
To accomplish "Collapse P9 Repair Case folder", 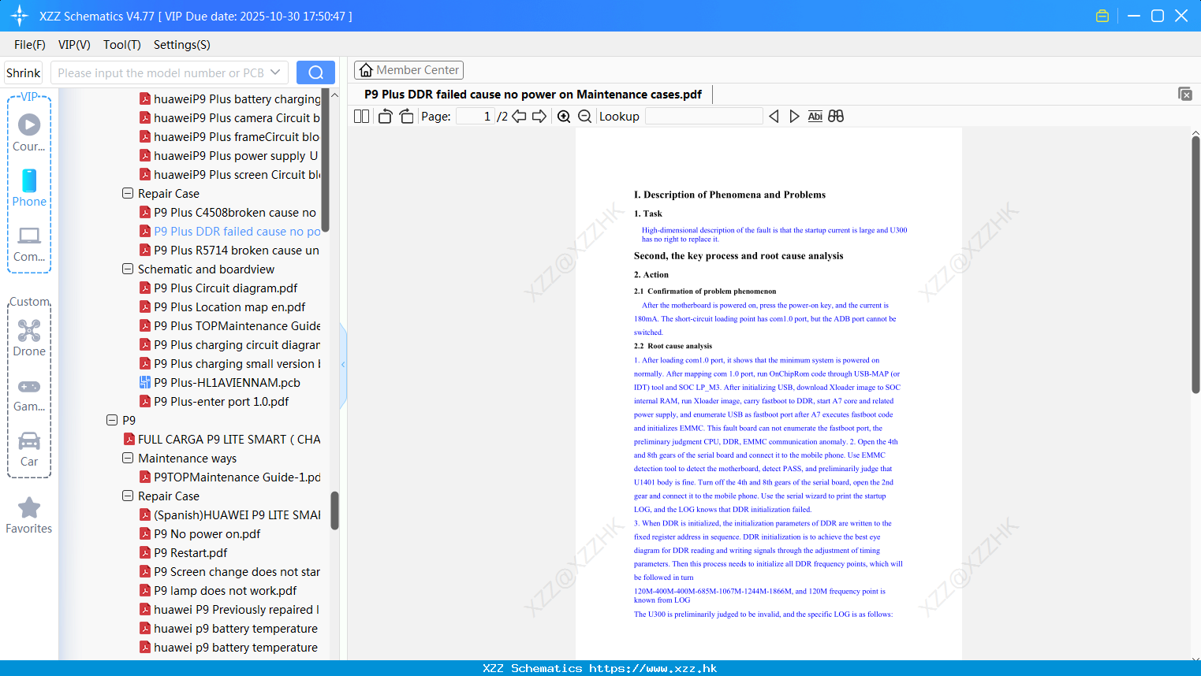I will click(x=128, y=496).
